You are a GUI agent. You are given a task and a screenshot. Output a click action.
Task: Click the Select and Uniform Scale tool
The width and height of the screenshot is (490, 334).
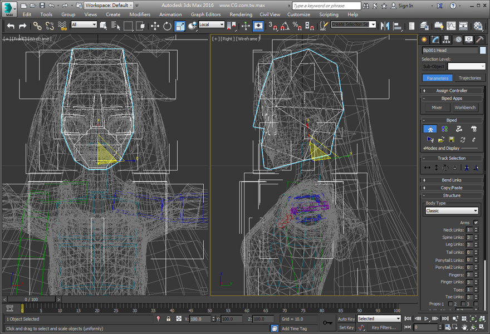tap(180, 26)
